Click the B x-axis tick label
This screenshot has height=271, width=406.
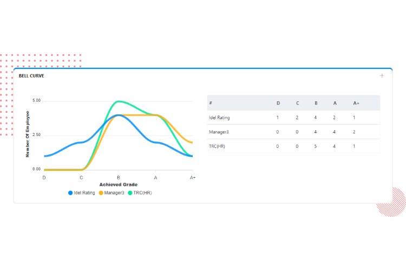tap(119, 178)
